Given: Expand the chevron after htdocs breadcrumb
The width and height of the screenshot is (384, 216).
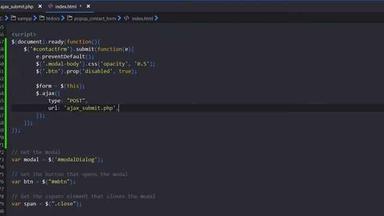Looking at the screenshot, I should (63, 18).
